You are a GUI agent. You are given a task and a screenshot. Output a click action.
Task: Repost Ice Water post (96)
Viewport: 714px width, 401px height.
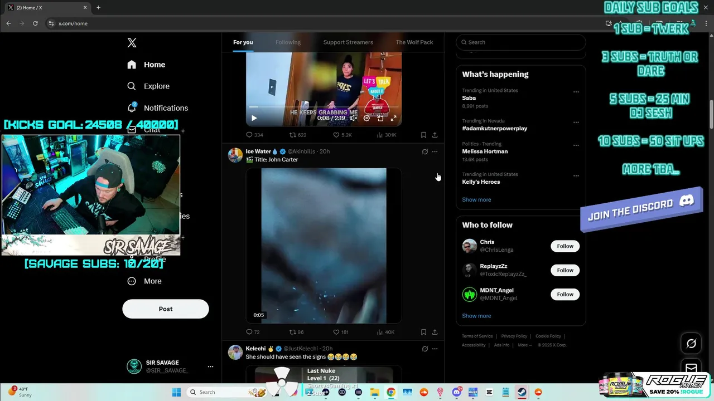[x=296, y=332]
